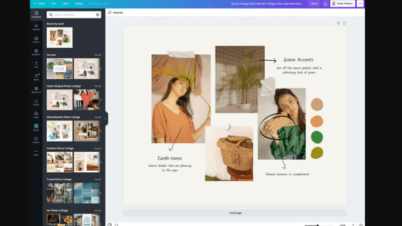Select the Text tool in sidebar
This screenshot has width=402, height=226.
click(36, 64)
